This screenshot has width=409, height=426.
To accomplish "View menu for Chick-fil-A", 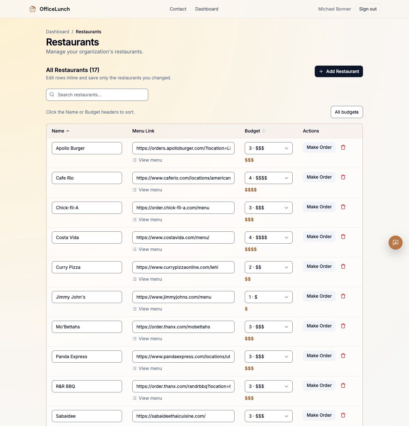I will click(x=147, y=220).
